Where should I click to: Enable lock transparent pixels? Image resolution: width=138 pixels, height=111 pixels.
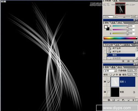point(111,74)
